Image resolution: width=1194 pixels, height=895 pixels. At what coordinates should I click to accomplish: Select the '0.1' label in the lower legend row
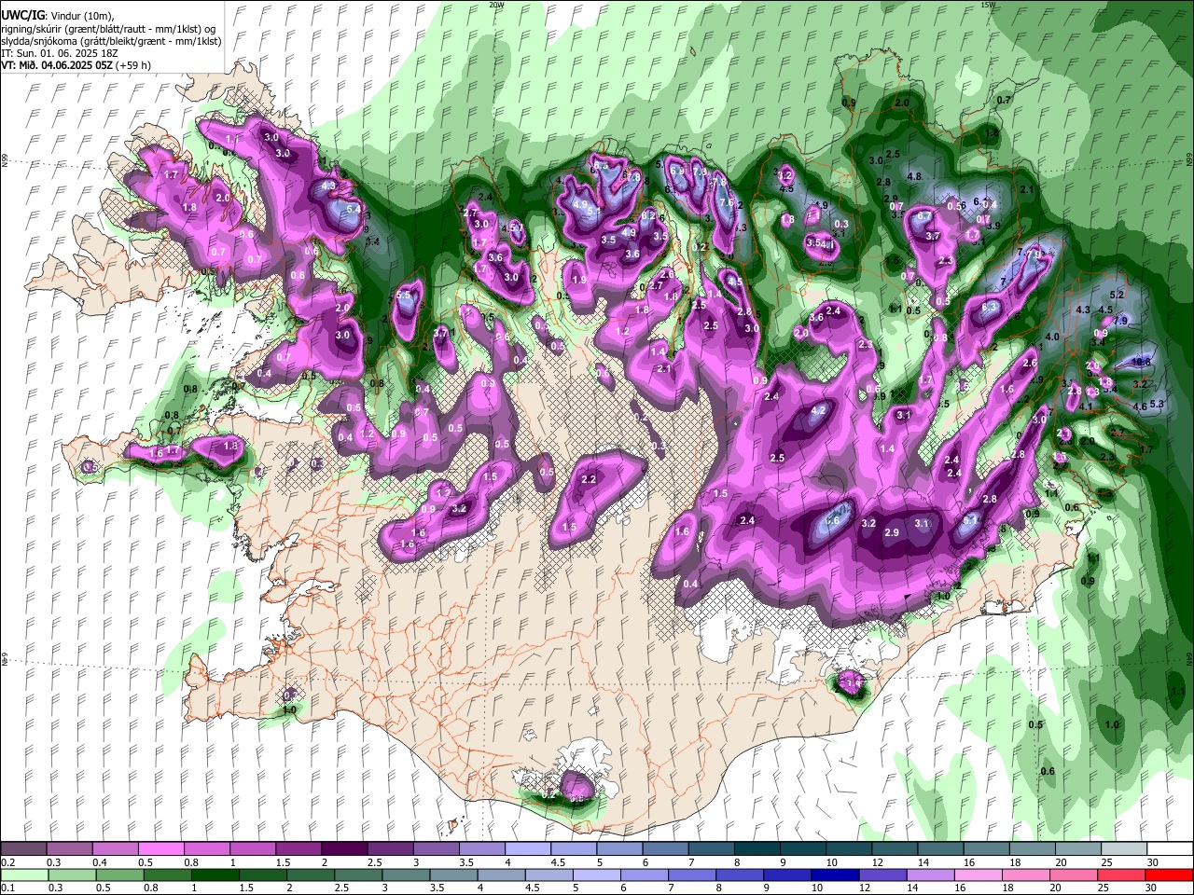coord(8,888)
